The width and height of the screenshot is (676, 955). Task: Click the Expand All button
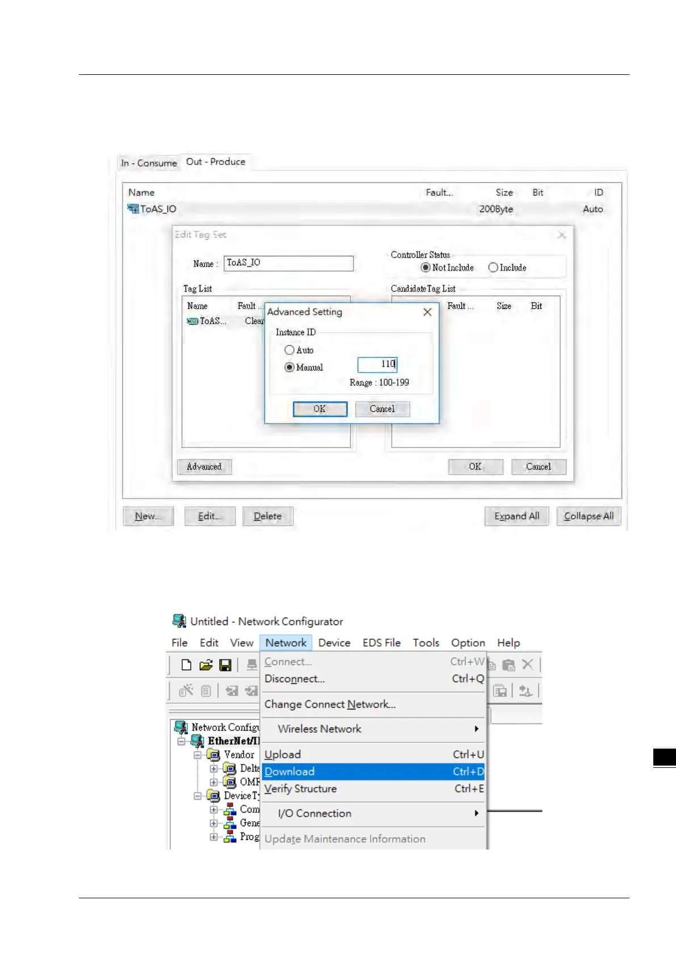pyautogui.click(x=517, y=516)
